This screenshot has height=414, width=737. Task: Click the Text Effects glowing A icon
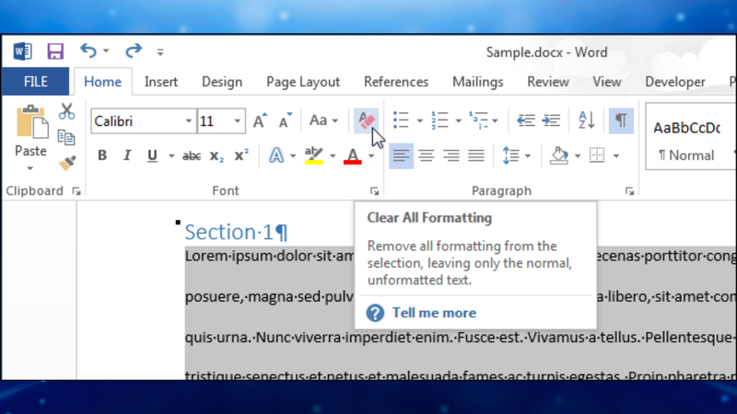tap(276, 155)
